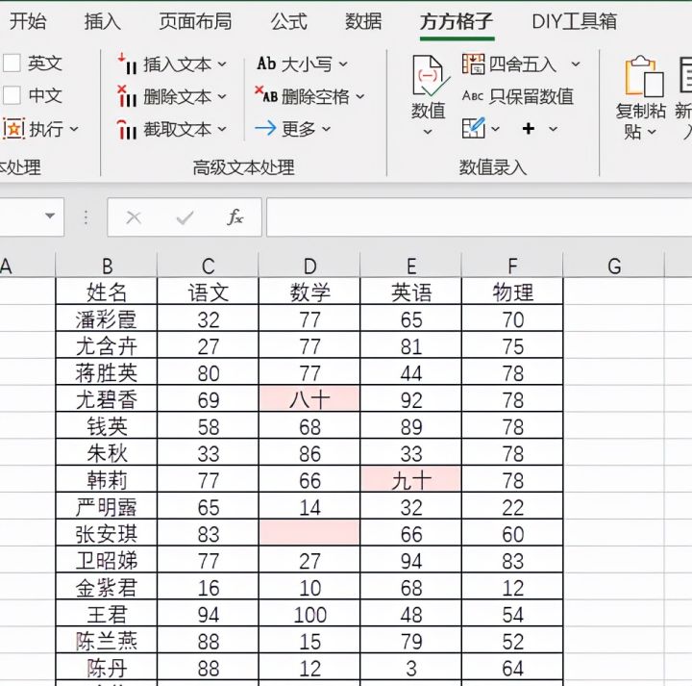
Task: Open the Page Layout (页面布局) tab
Action: point(195,21)
